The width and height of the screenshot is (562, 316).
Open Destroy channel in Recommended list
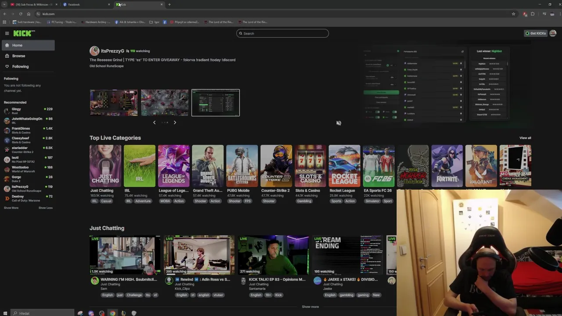pyautogui.click(x=28, y=198)
